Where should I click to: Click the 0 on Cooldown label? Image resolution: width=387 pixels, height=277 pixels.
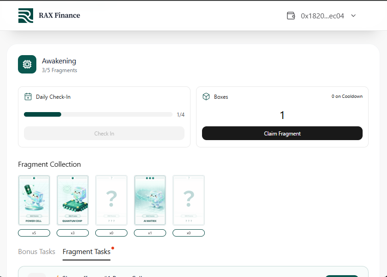(347, 96)
